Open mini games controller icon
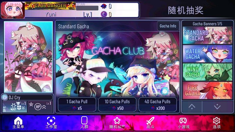Viewport: 235px width, 132px height. point(183,121)
